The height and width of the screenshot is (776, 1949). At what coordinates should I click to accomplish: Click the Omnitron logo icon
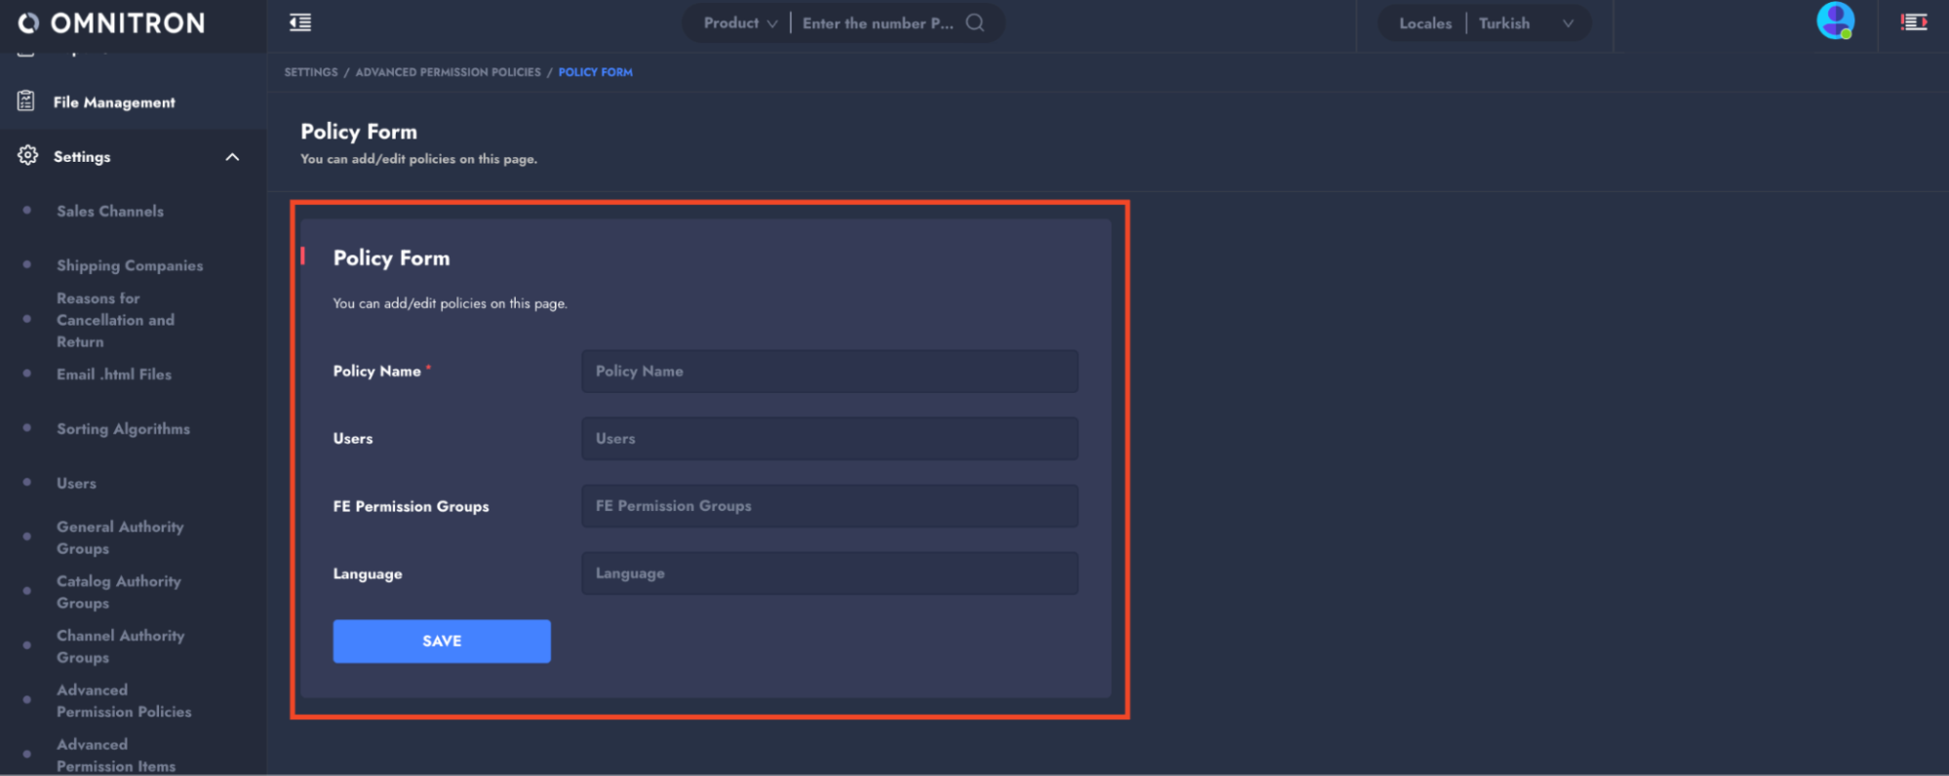point(29,23)
